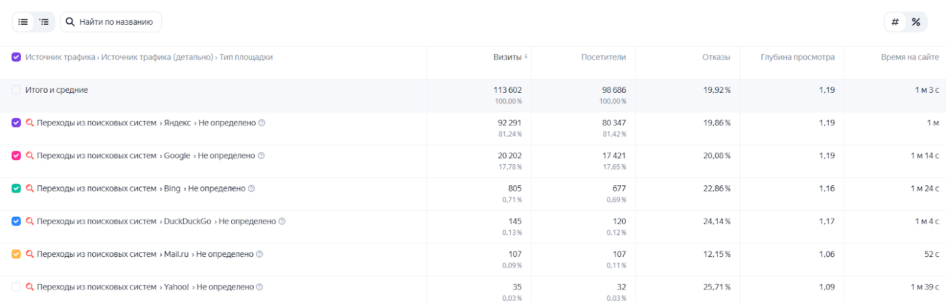The height and width of the screenshot is (303, 946).
Task: Sort by Визиты column header
Action: 507,57
